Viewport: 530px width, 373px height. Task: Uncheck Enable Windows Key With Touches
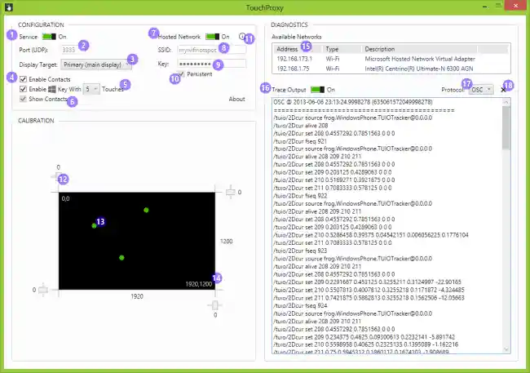tap(23, 88)
